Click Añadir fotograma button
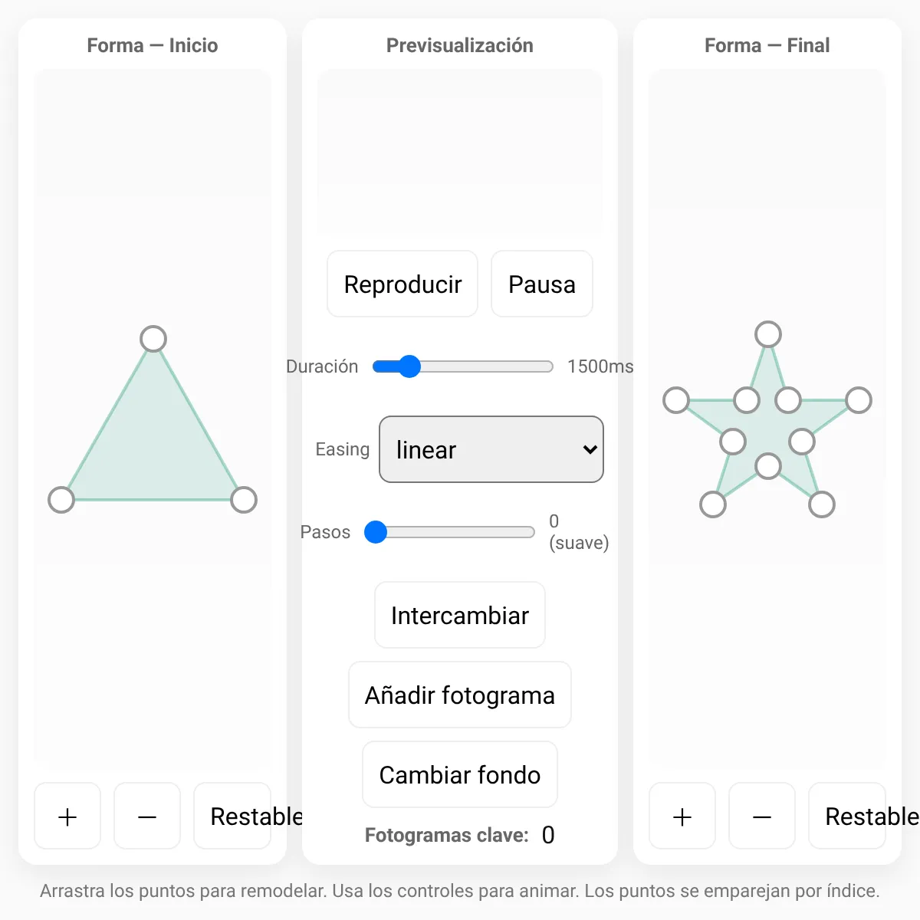The width and height of the screenshot is (920, 920). (x=460, y=695)
